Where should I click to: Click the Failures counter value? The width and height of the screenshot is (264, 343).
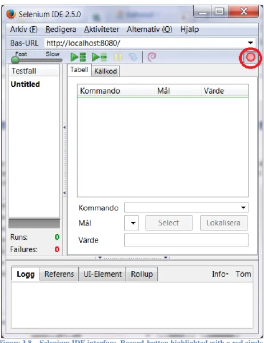pos(57,249)
